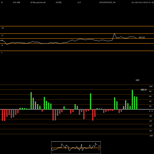Click the MR axis label 60

tap(150, 96)
